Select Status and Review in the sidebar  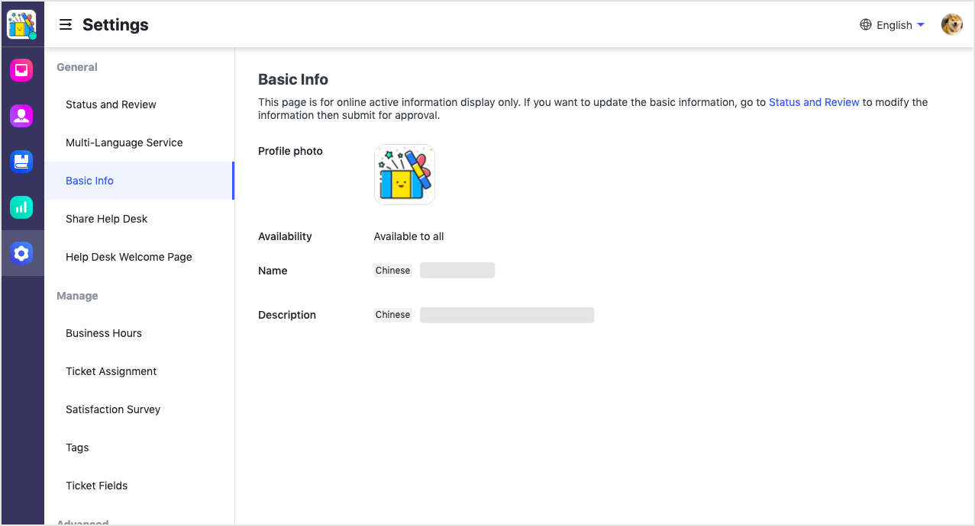click(x=111, y=104)
